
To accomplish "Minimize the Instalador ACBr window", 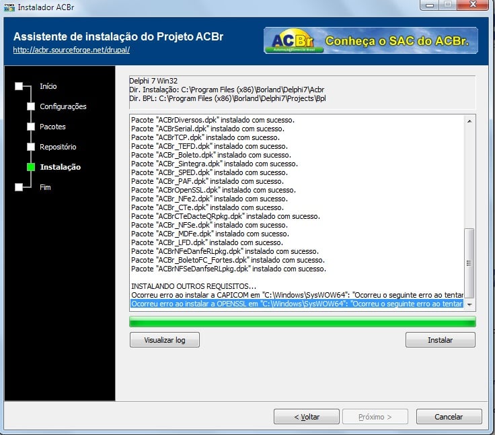I will [x=430, y=5].
